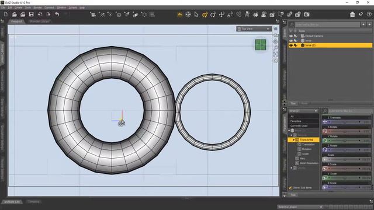Click the highlighted yellow tool left of Universal tool
Screen dimensions: 374x210
[180, 15]
